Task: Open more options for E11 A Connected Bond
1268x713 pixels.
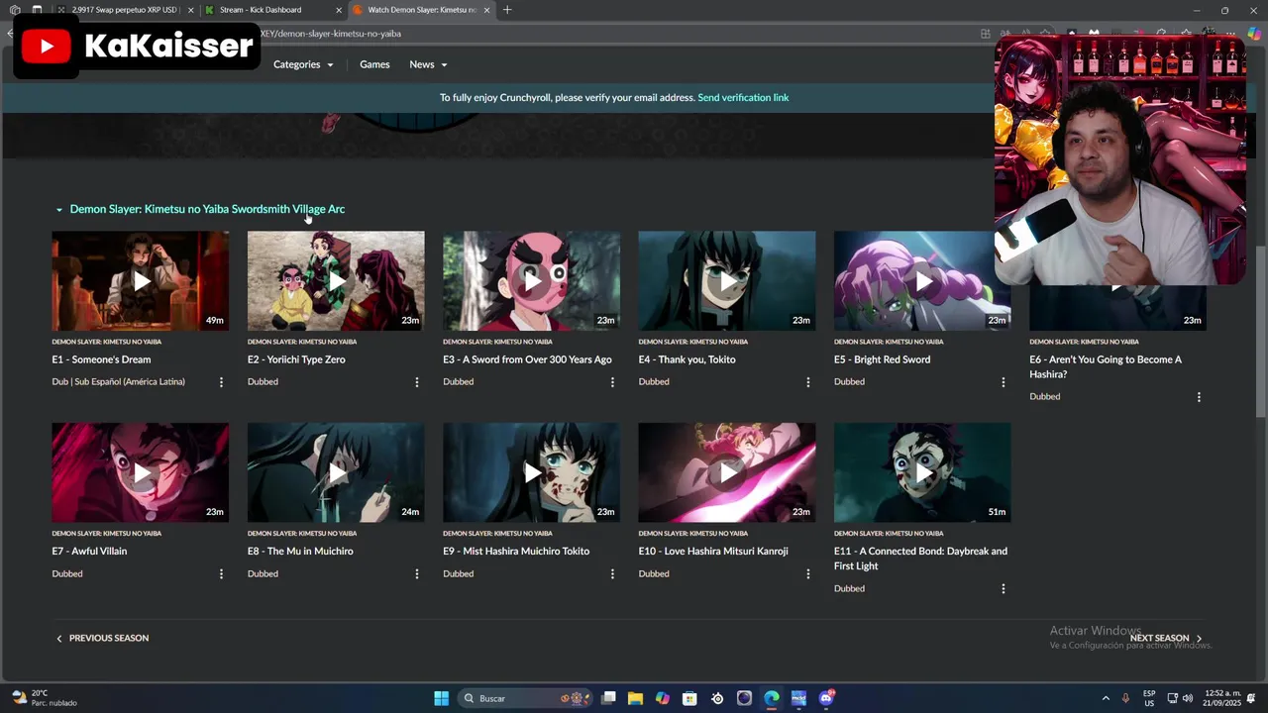Action: pos(1003,589)
